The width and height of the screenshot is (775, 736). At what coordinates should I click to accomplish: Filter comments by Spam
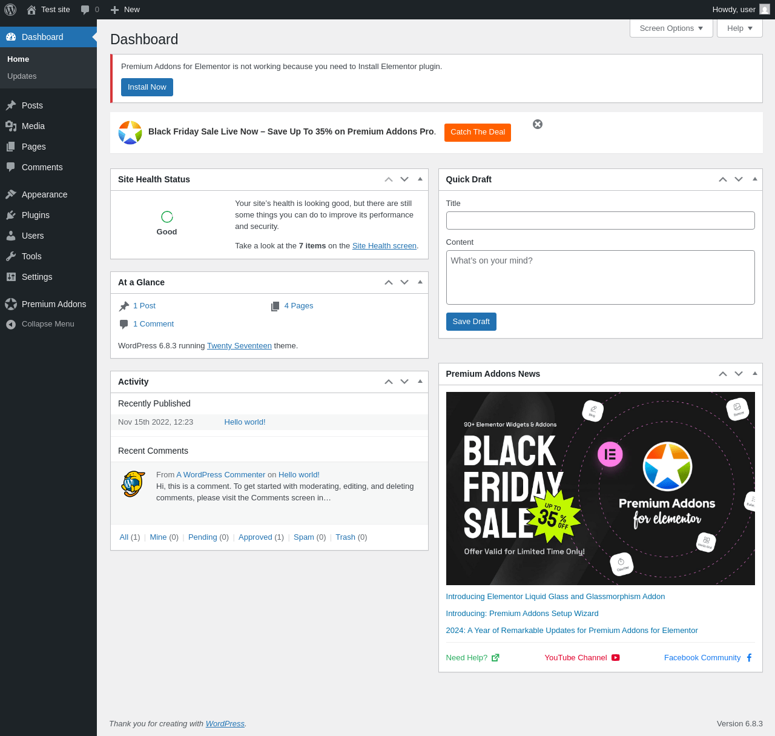tap(304, 537)
